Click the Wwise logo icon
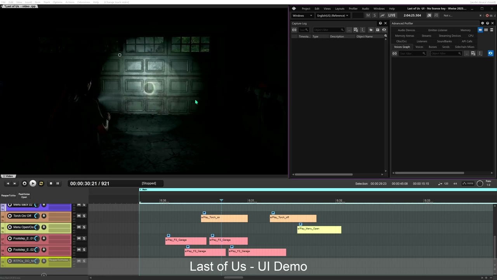 [294, 9]
